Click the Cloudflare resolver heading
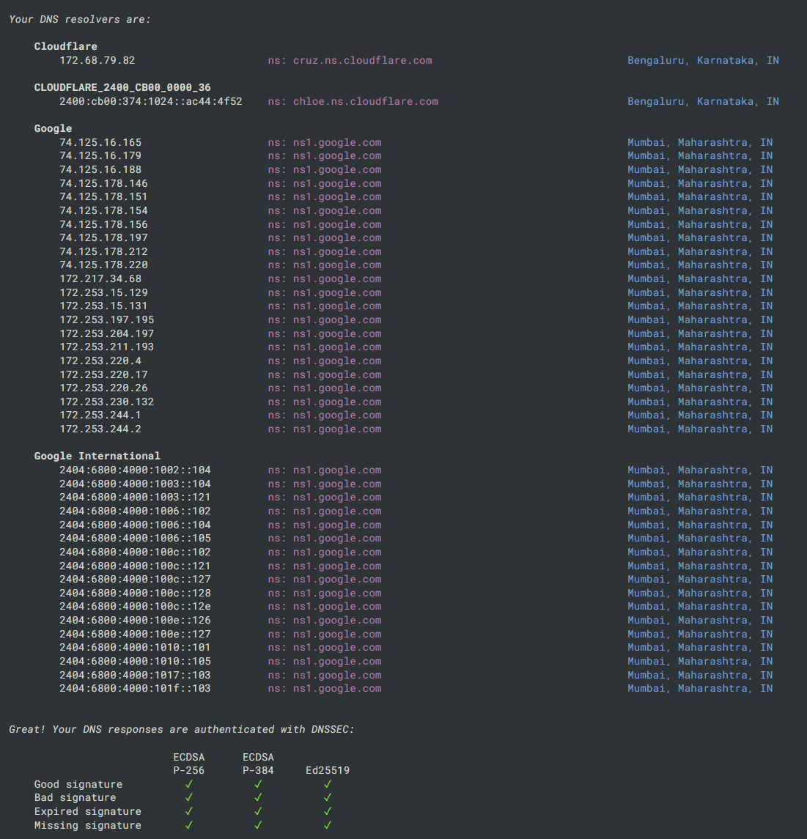Screen dimensions: 807x839 click(x=65, y=46)
